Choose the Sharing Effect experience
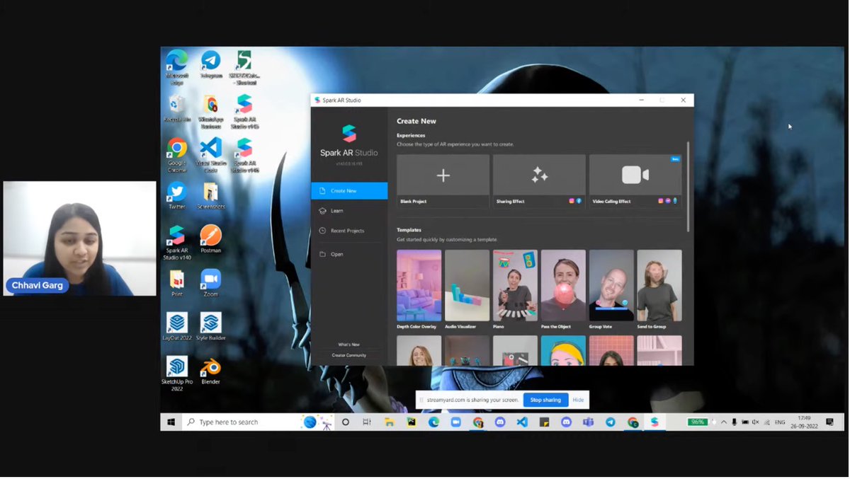The height and width of the screenshot is (479, 850). pyautogui.click(x=539, y=181)
